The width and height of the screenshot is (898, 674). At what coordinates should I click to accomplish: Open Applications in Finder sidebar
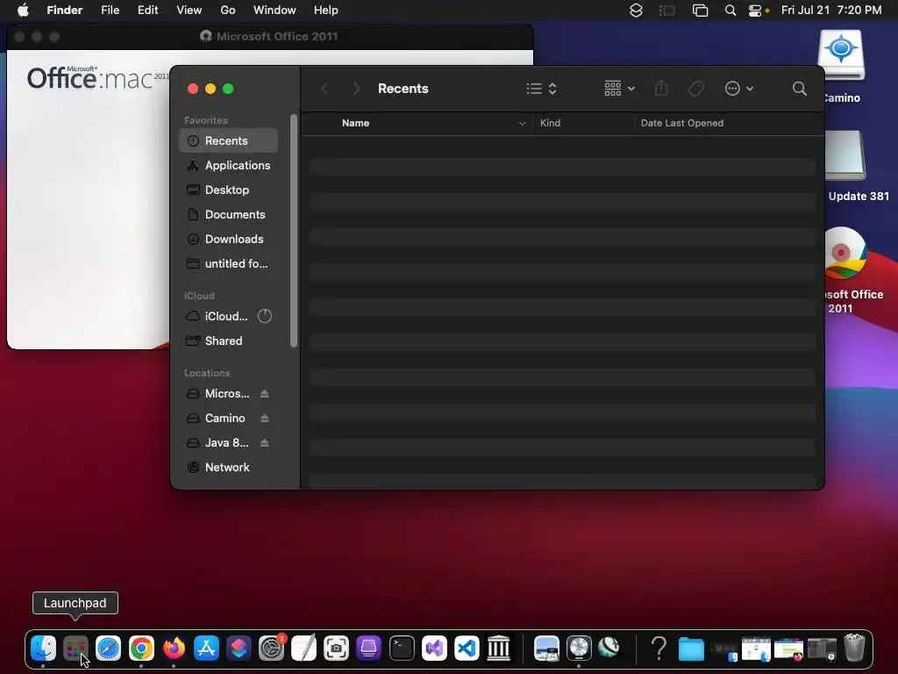pos(229,166)
